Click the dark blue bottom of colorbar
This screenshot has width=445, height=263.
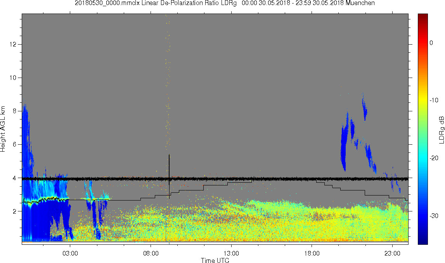(422, 240)
